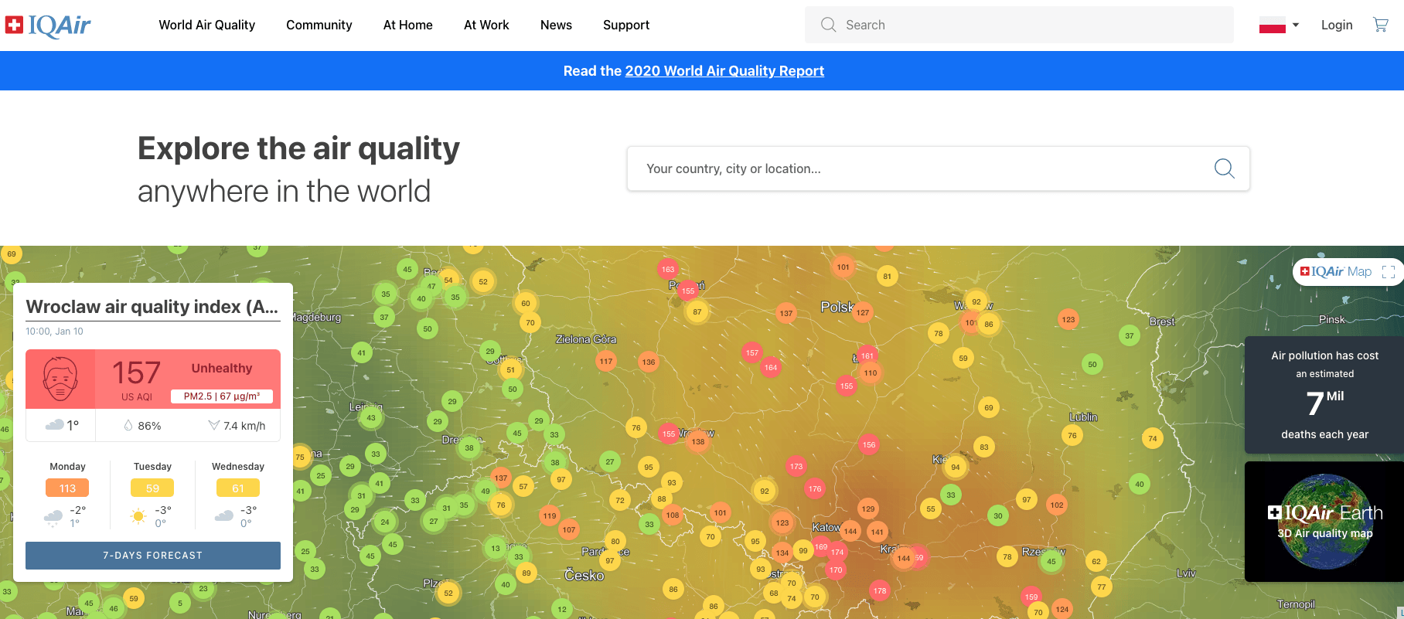The image size is (1404, 619).
Task: Click the 178 AQI map marker
Action: pyautogui.click(x=880, y=590)
